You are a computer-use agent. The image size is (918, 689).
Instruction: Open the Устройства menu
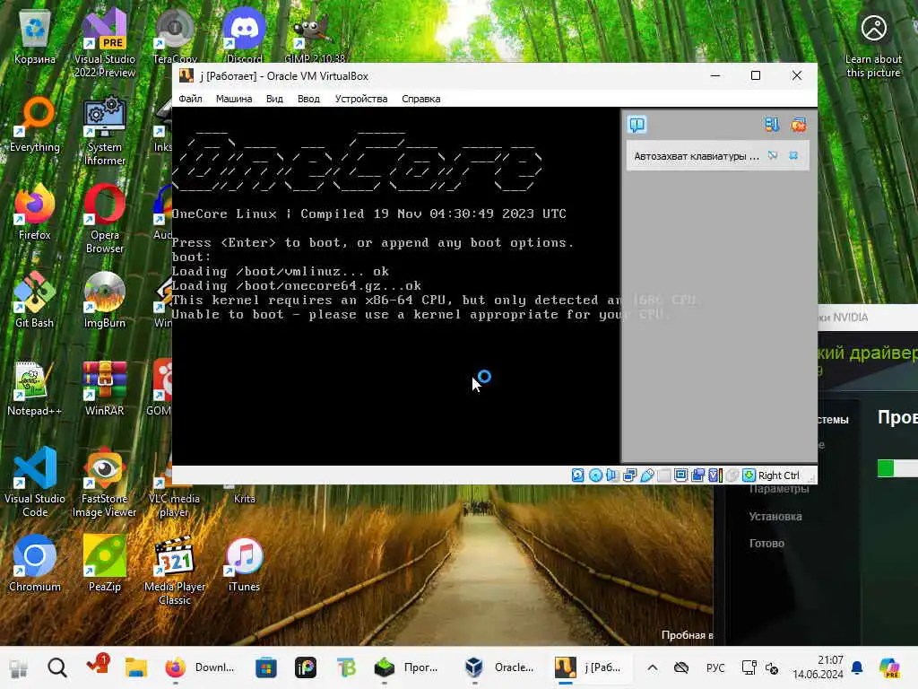[360, 99]
